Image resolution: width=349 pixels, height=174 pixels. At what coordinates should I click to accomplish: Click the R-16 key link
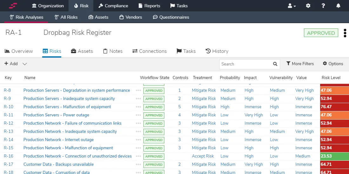(9, 156)
